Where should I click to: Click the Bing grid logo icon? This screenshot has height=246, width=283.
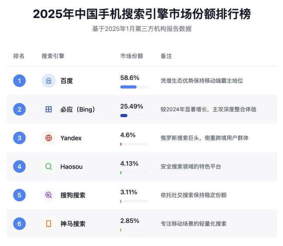coord(49,110)
